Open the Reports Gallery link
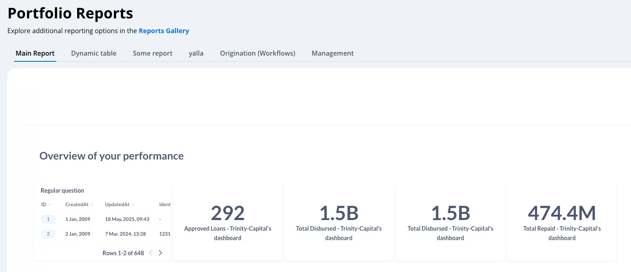 [x=164, y=31]
